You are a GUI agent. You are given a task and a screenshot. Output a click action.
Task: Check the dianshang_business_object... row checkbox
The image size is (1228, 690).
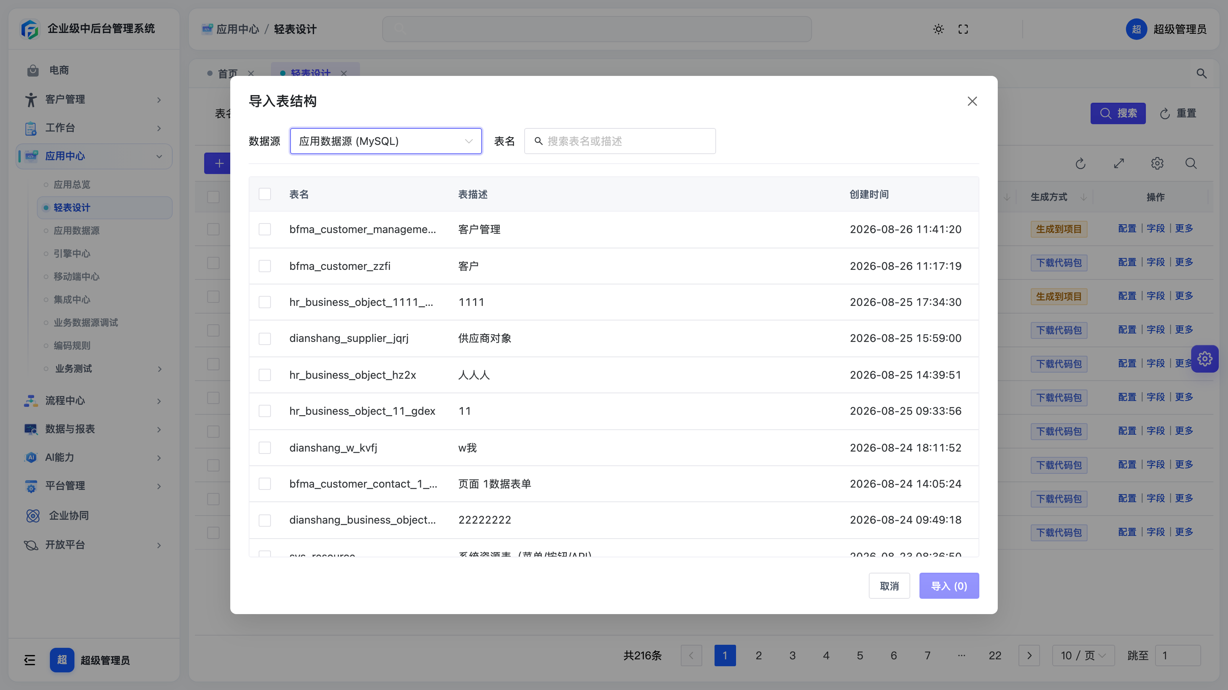click(x=264, y=520)
